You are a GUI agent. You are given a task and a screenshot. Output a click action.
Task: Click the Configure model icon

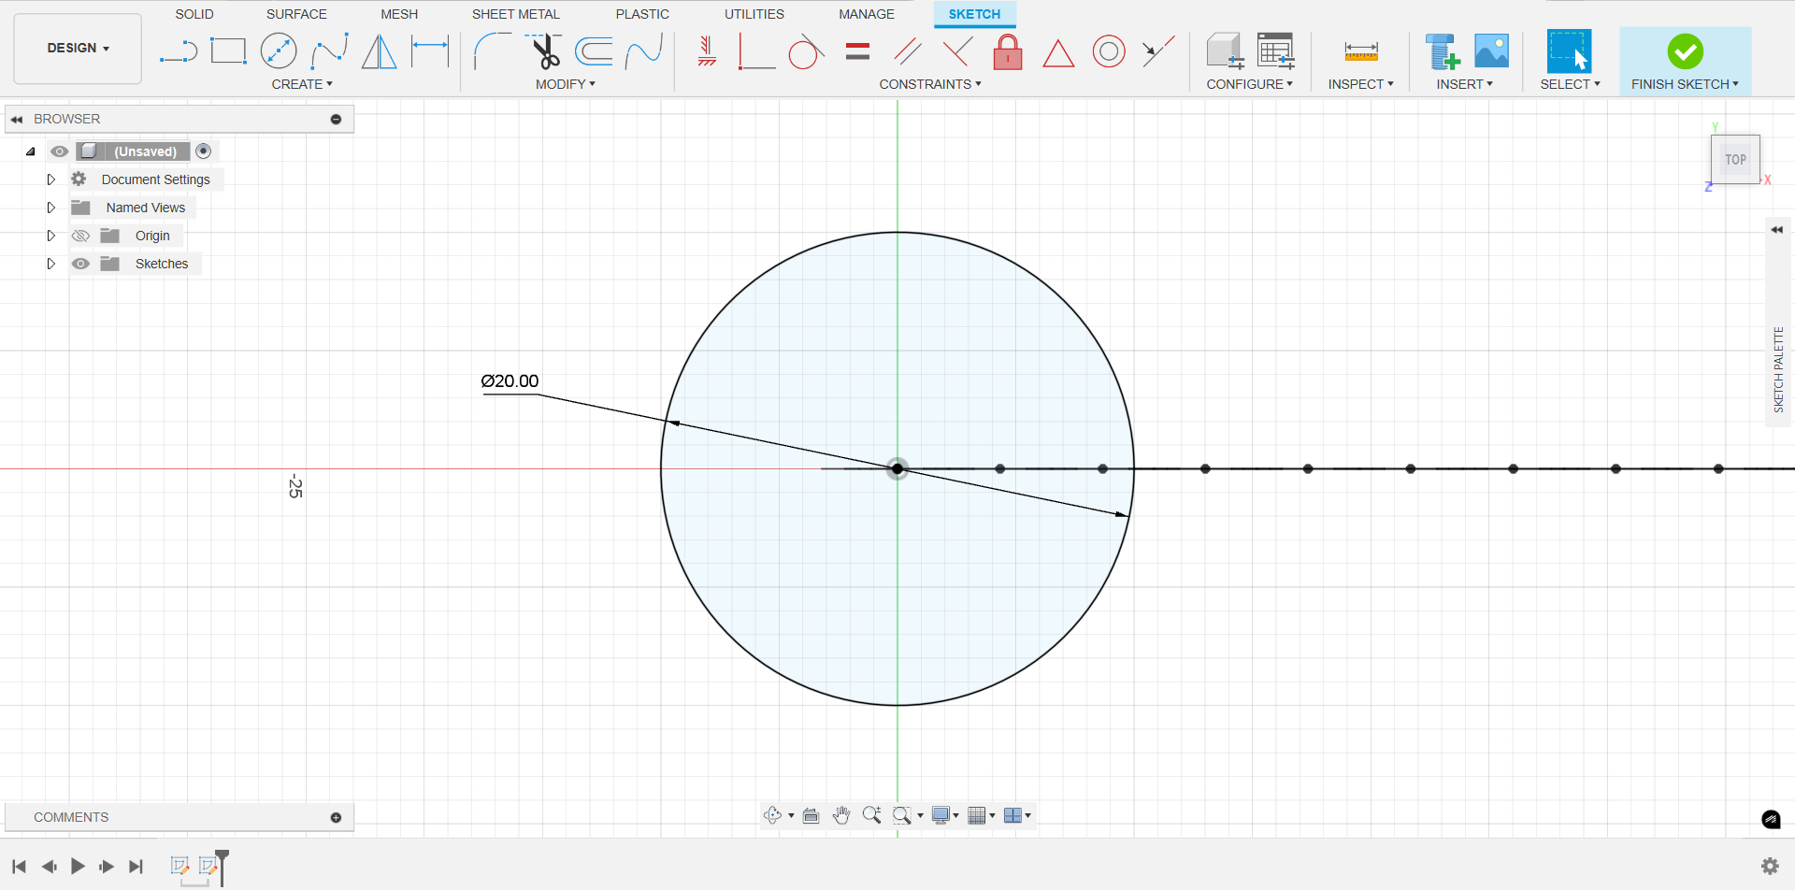click(1225, 51)
